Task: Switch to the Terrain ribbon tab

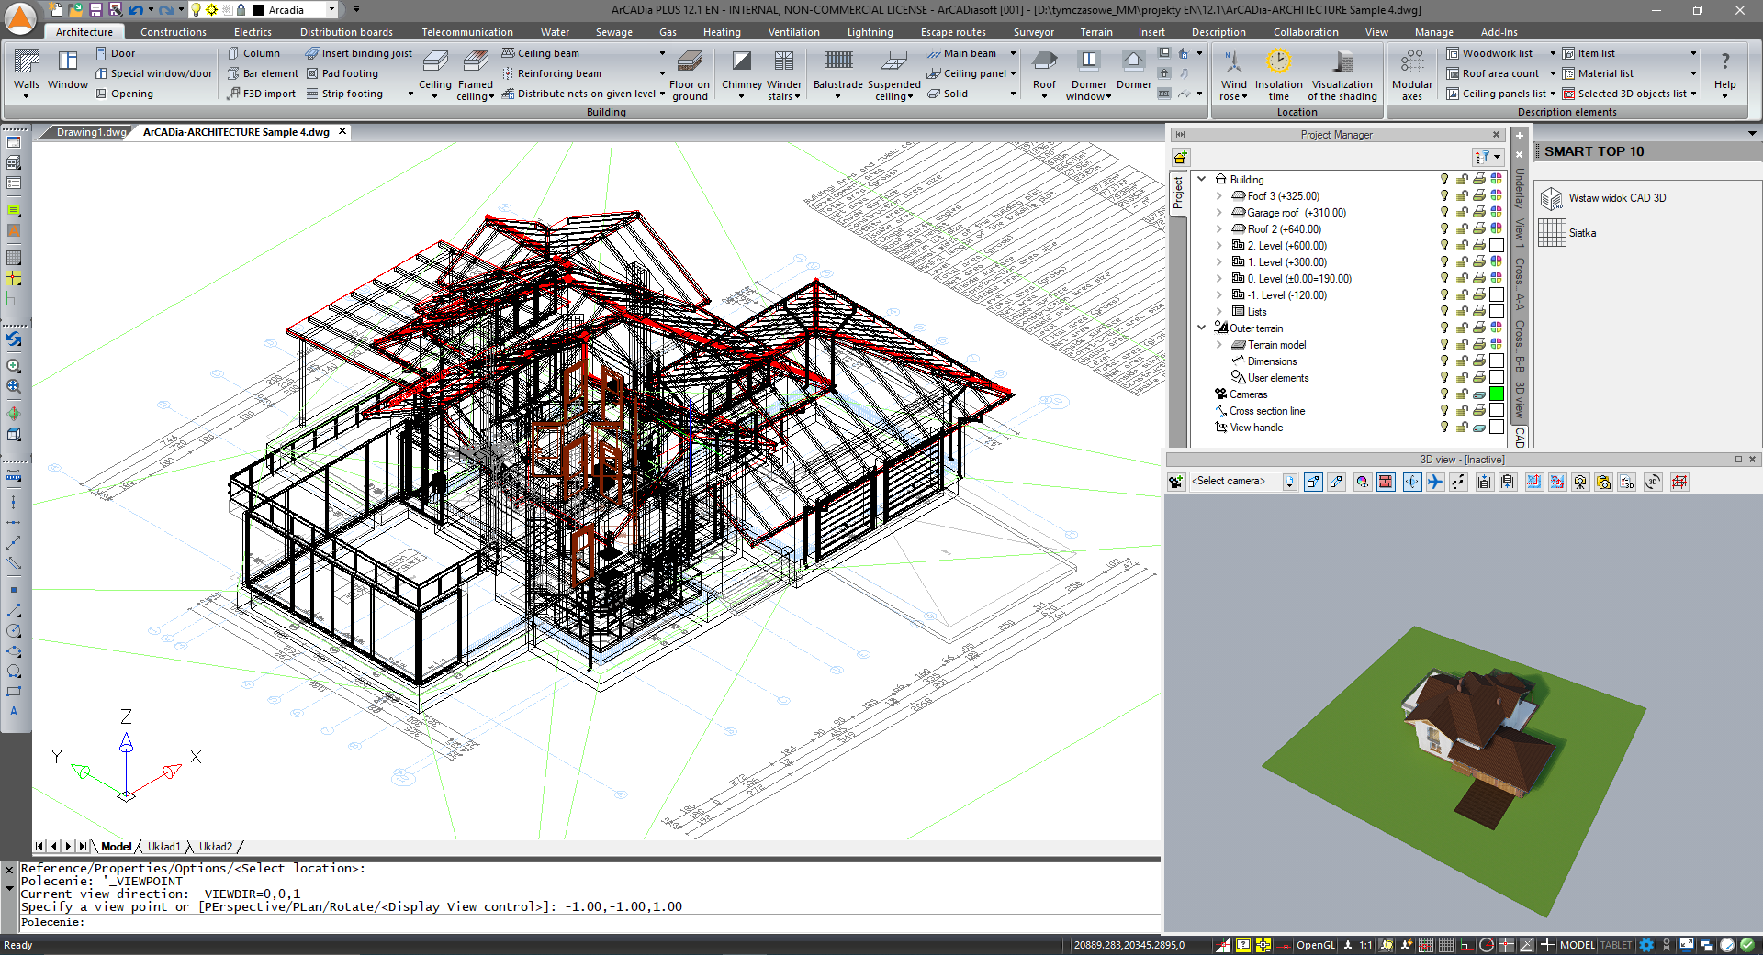Action: (1095, 31)
